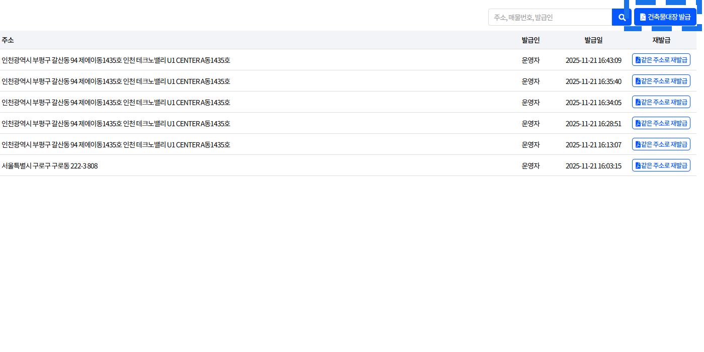Click the date 2025-11-21 16:43:09
704x352 pixels.
click(593, 60)
